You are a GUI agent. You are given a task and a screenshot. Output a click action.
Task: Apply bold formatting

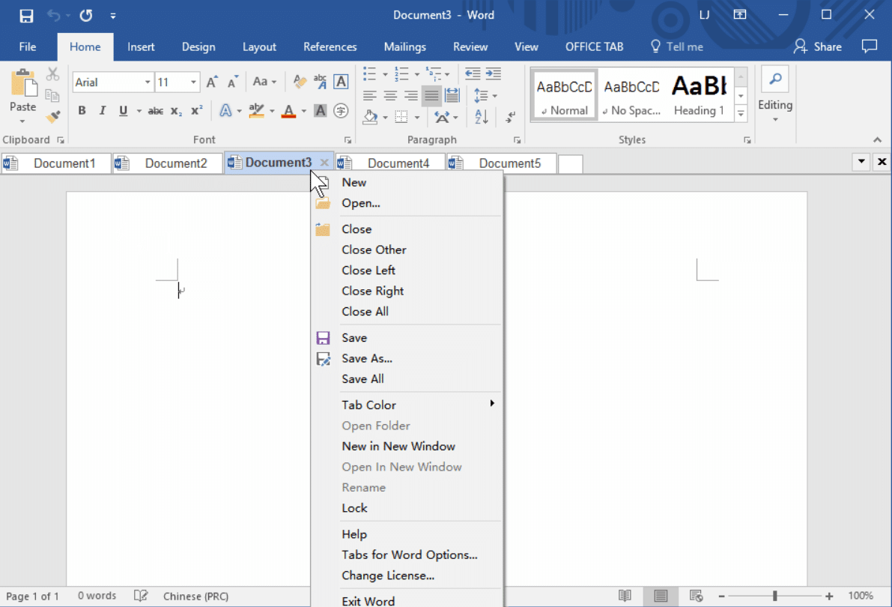point(82,110)
